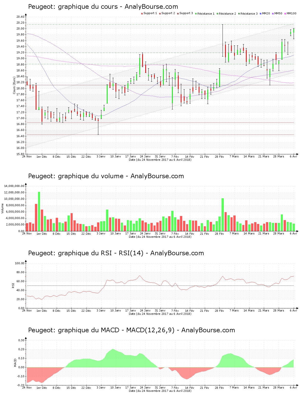Click the red Support 1 horizontal line at 16.44

(x=160, y=135)
